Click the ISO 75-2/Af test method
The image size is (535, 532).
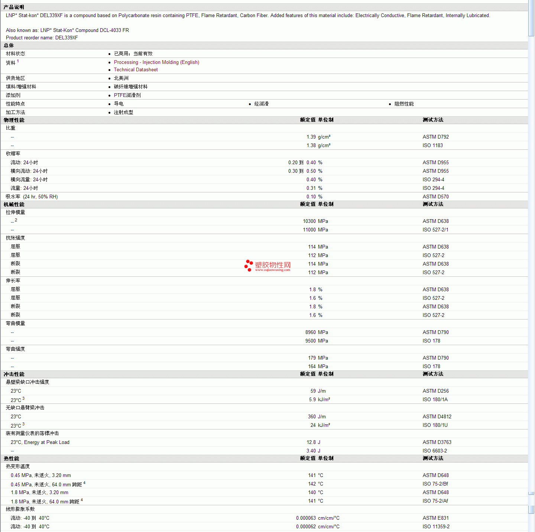click(x=435, y=501)
